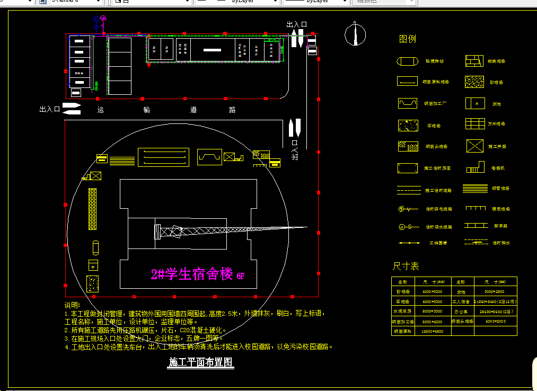Click the 砂堆场 hatched legend symbol
Viewport: 537px width, 391px height.
(x=474, y=82)
